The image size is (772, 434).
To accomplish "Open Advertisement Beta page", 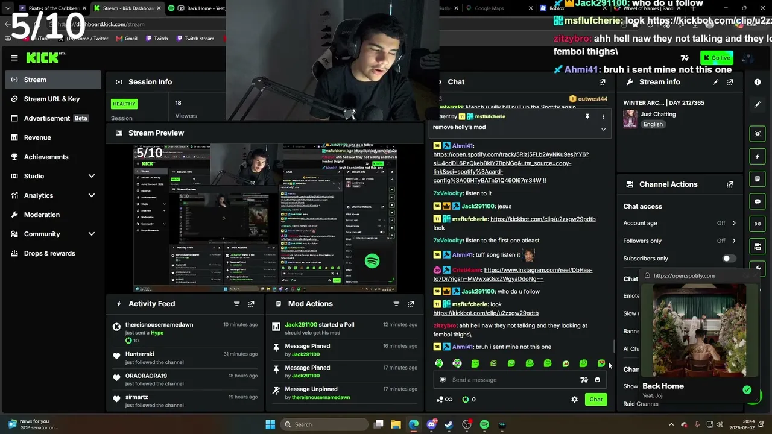I will click(53, 118).
